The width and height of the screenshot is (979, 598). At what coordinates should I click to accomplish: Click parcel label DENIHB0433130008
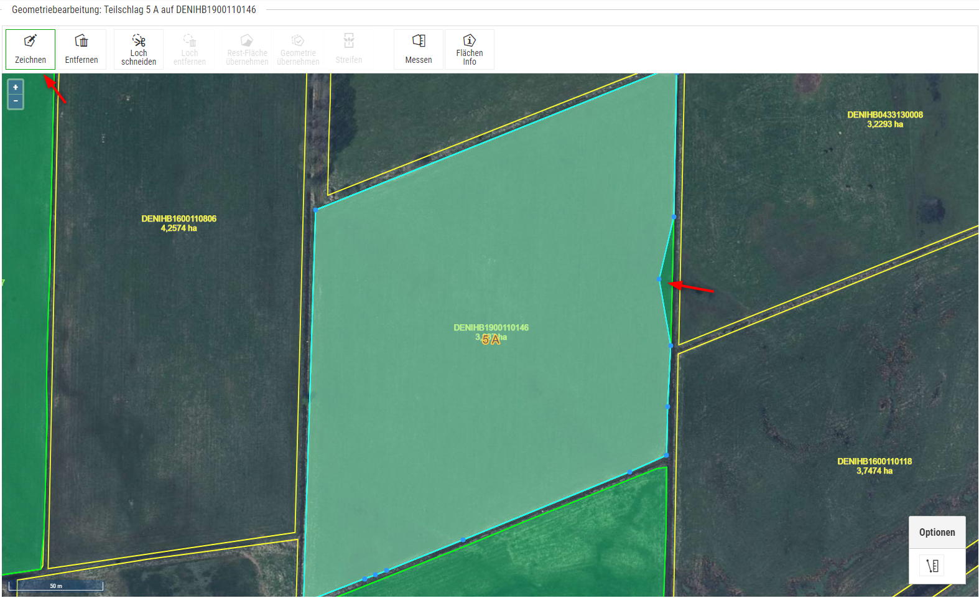884,115
